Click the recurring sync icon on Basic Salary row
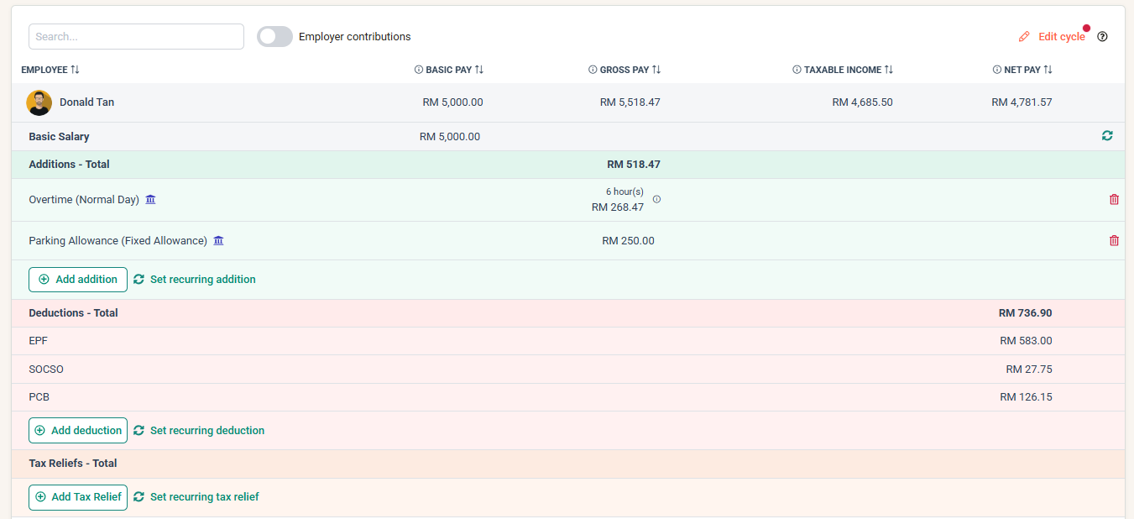 [x=1107, y=135]
